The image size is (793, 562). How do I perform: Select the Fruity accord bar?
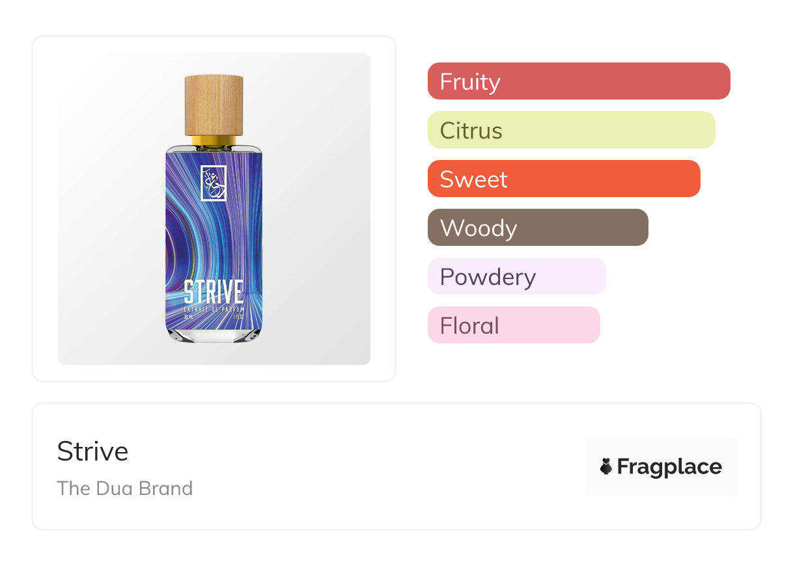point(578,81)
